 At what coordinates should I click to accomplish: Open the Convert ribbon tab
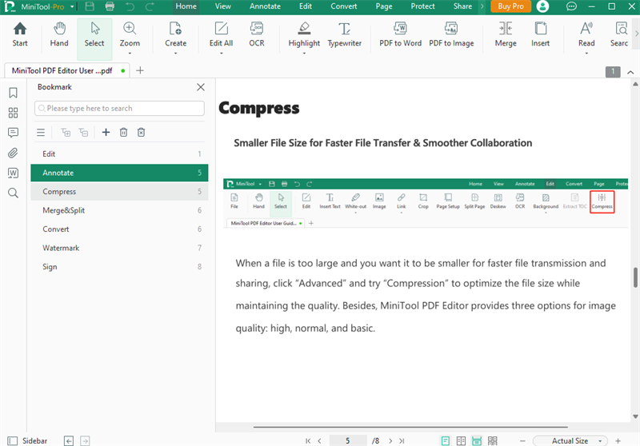click(x=344, y=6)
